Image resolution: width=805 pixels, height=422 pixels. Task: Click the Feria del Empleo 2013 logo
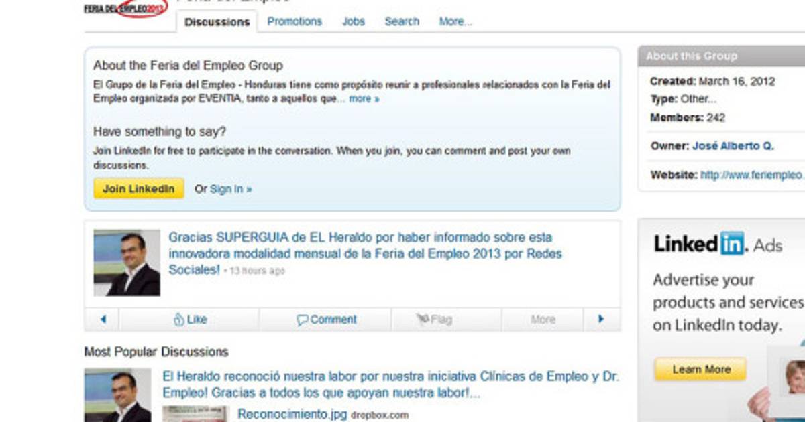(125, 9)
